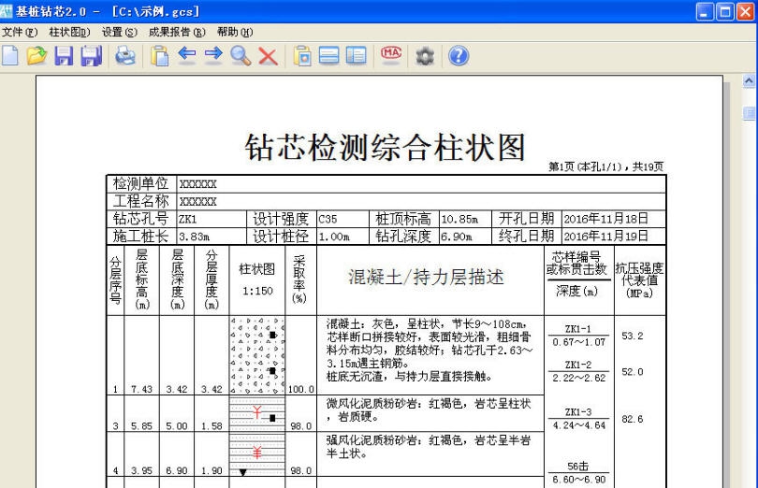
Task: Go to previous borehole with the left arrow
Action: [186, 56]
